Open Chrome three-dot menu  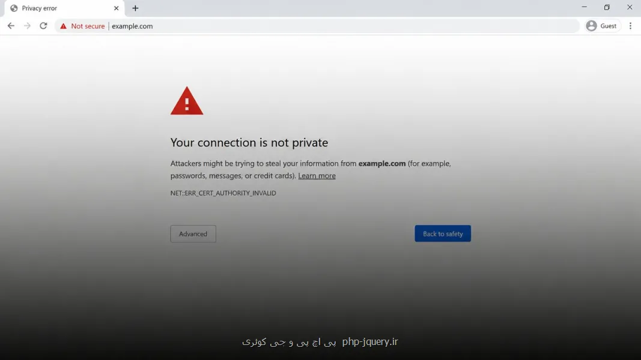coord(630,26)
